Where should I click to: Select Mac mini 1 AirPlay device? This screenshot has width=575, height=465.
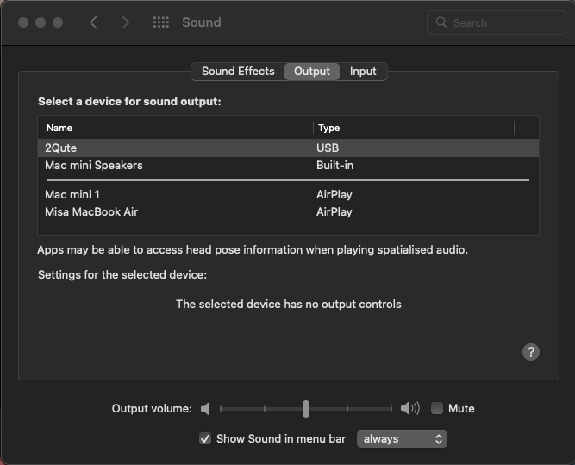point(288,194)
